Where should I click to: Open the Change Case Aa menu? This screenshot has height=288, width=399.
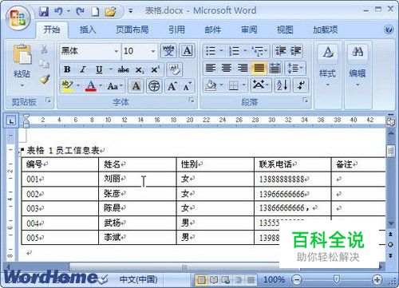point(115,86)
